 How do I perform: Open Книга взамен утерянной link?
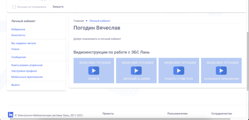click(x=27, y=65)
